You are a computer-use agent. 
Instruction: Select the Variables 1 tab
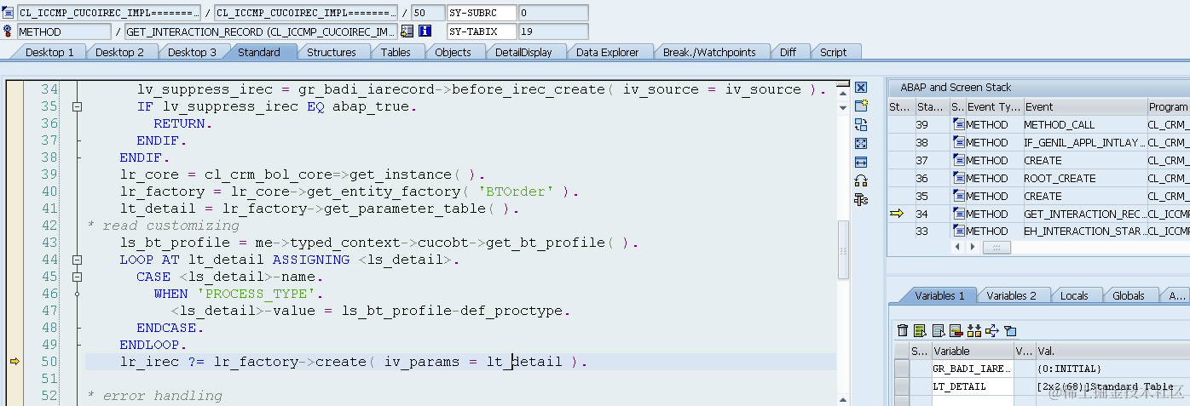click(939, 295)
